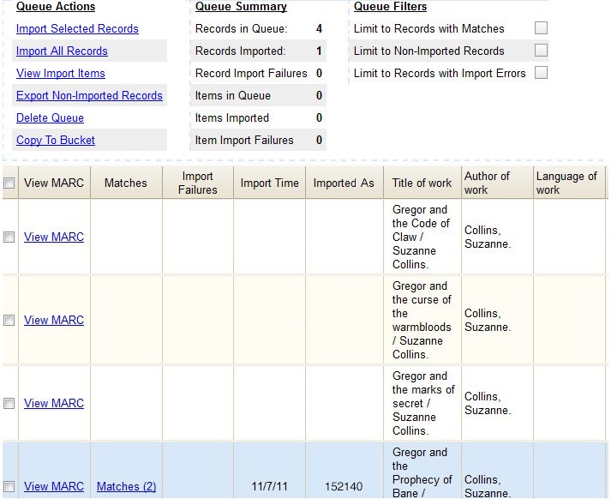View MARC for Prophecy of Bane
611x499 pixels.
pyautogui.click(x=54, y=486)
